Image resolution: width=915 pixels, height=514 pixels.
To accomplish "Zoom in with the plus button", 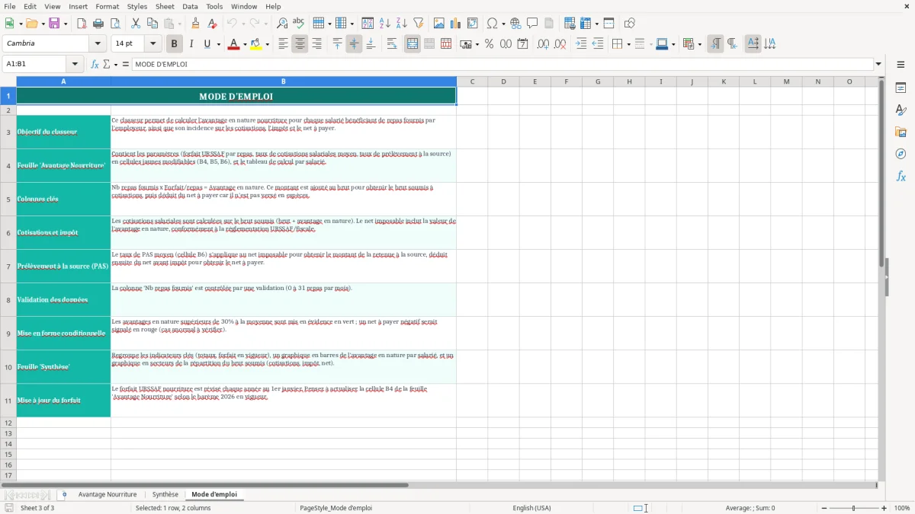I will [x=884, y=508].
